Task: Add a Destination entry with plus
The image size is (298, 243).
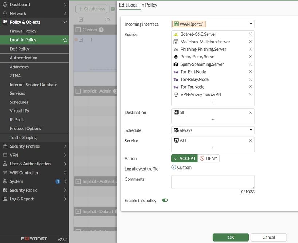Action: pos(213,120)
